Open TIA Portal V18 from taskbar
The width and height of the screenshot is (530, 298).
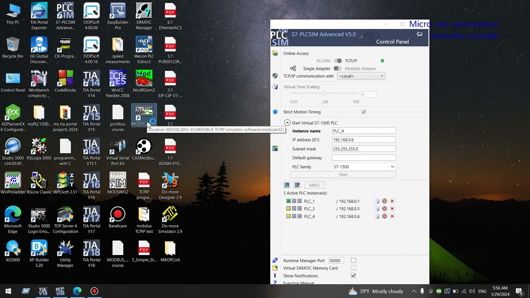(x=43, y=291)
